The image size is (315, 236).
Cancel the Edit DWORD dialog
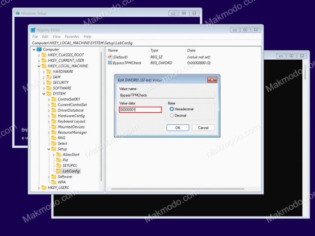(x=203, y=128)
